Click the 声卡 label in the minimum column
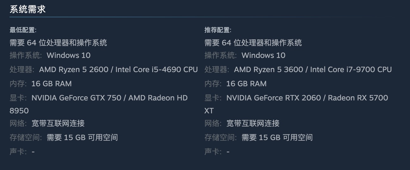This screenshot has width=410, height=170. point(17,152)
